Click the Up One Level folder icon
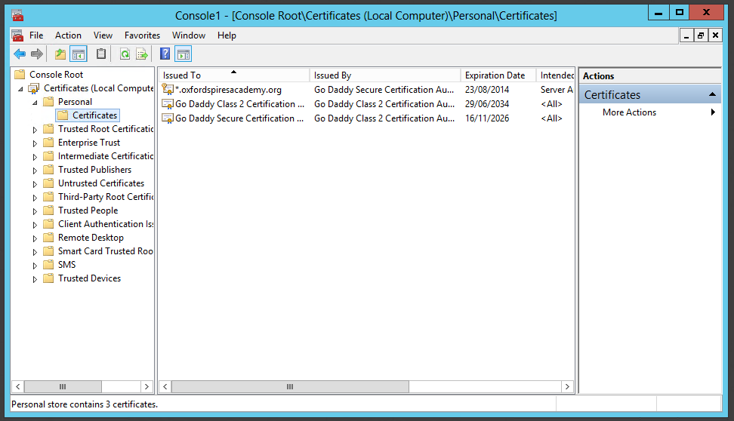The height and width of the screenshot is (421, 734). click(60, 54)
